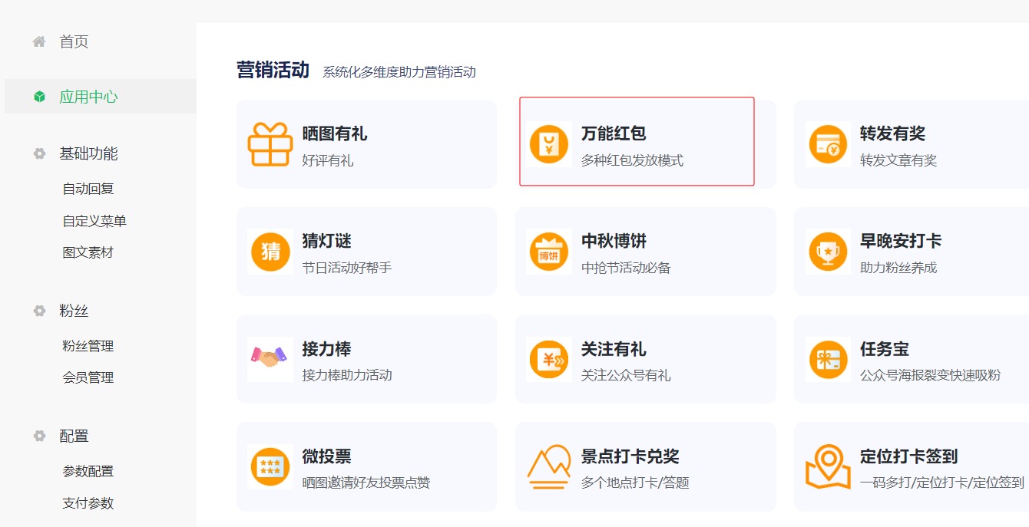Click the 关注有礼 yen icon
Image resolution: width=1029 pixels, height=527 pixels.
click(549, 359)
